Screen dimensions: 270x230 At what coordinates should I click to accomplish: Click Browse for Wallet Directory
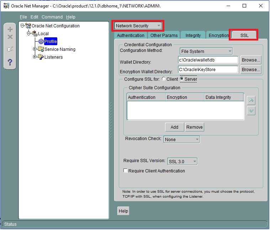(x=251, y=60)
